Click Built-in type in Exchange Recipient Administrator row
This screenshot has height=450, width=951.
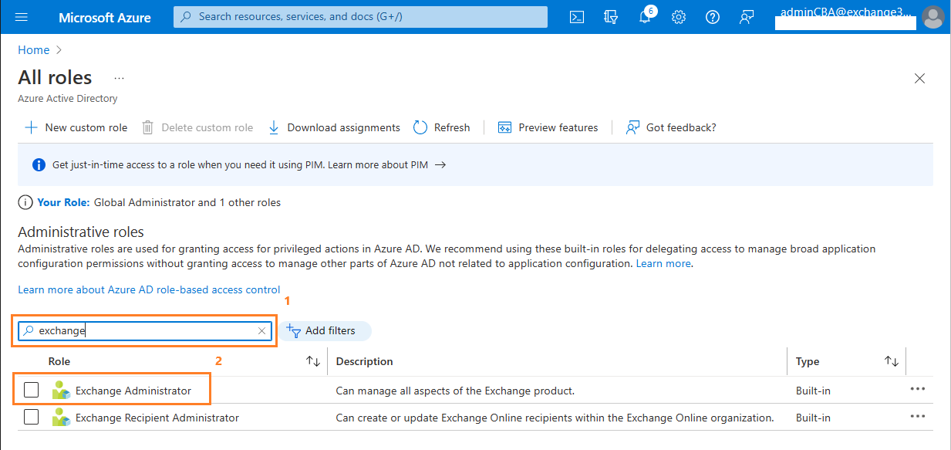[813, 418]
